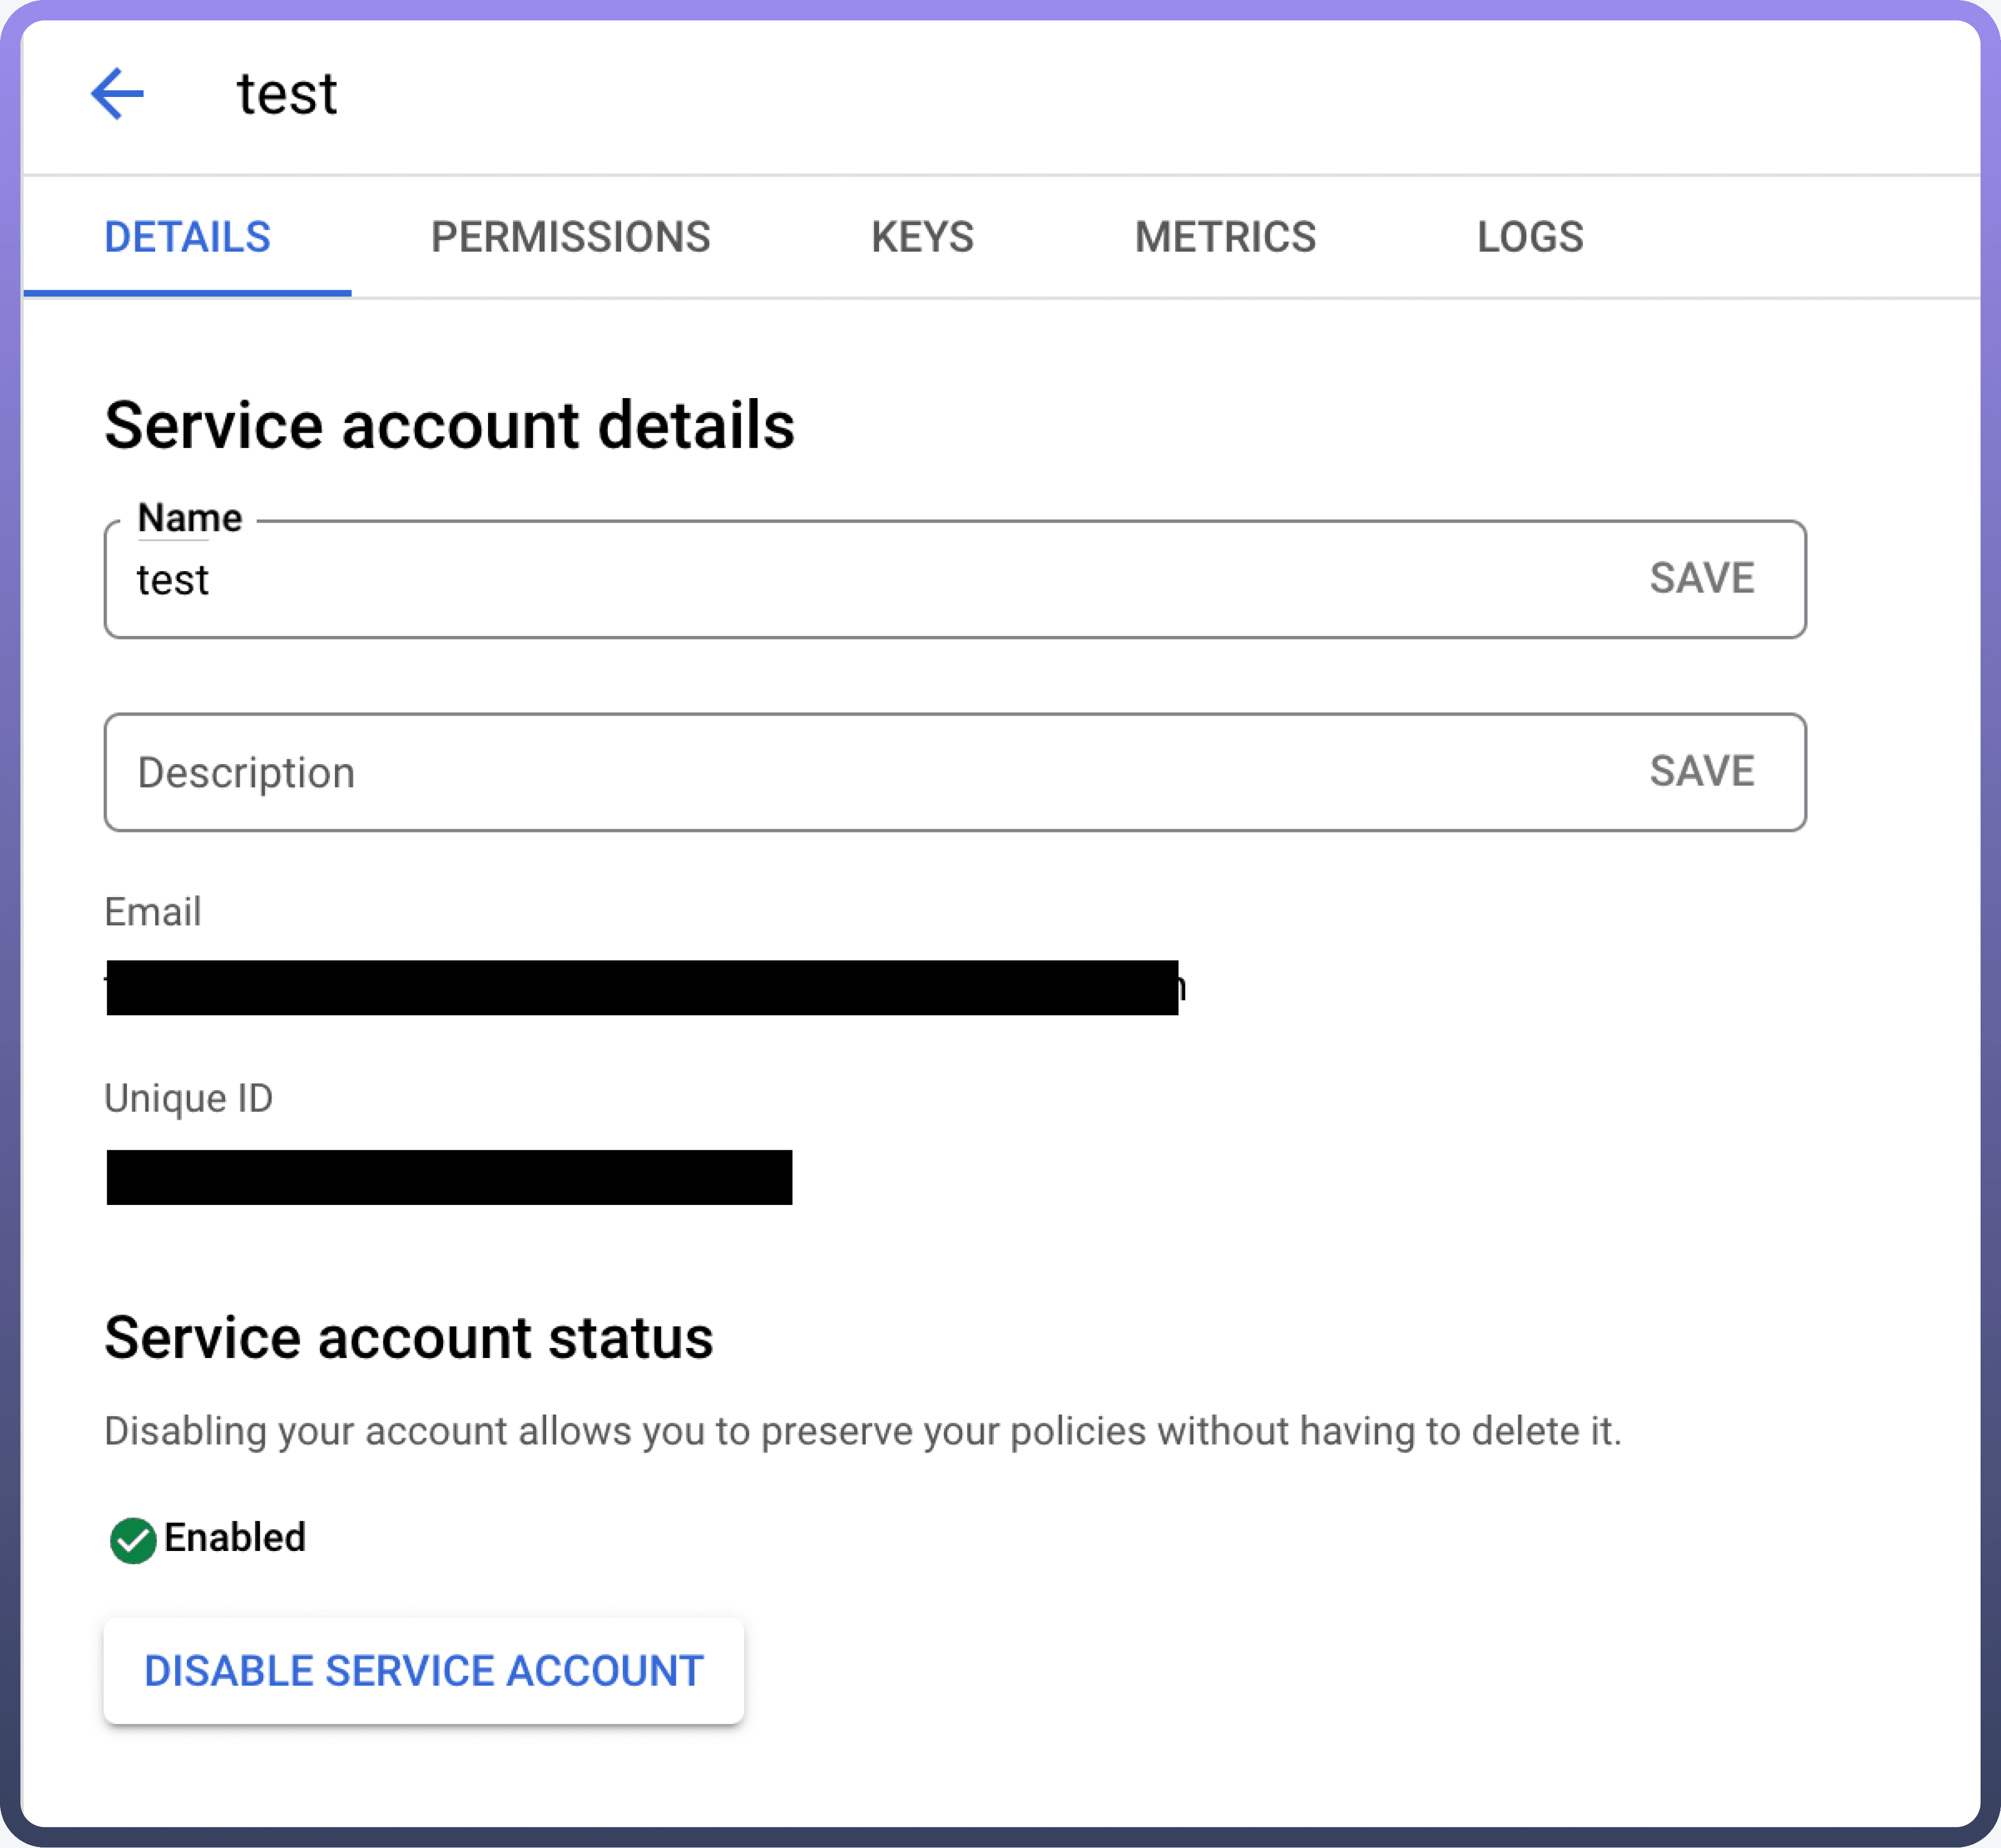The height and width of the screenshot is (1848, 2001).
Task: Click the Enabled status text
Action: 235,1538
